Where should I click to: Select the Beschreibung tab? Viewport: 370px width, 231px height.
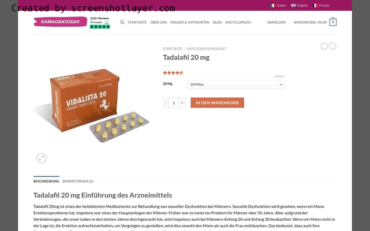click(46, 181)
